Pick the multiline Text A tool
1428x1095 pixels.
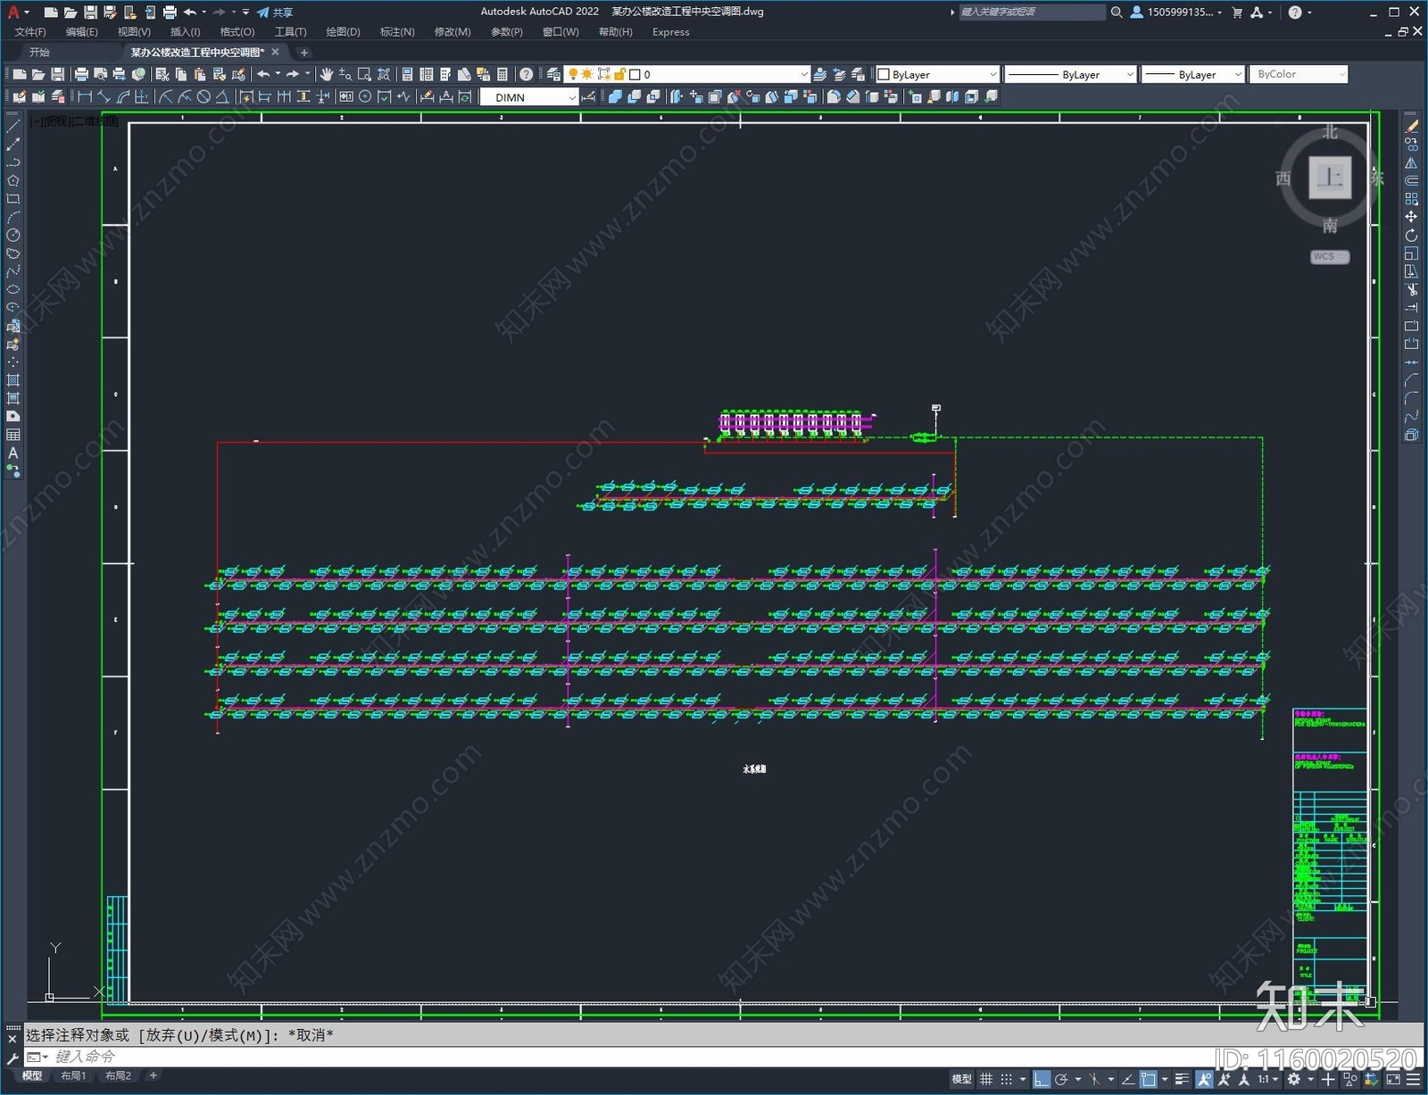tap(13, 453)
